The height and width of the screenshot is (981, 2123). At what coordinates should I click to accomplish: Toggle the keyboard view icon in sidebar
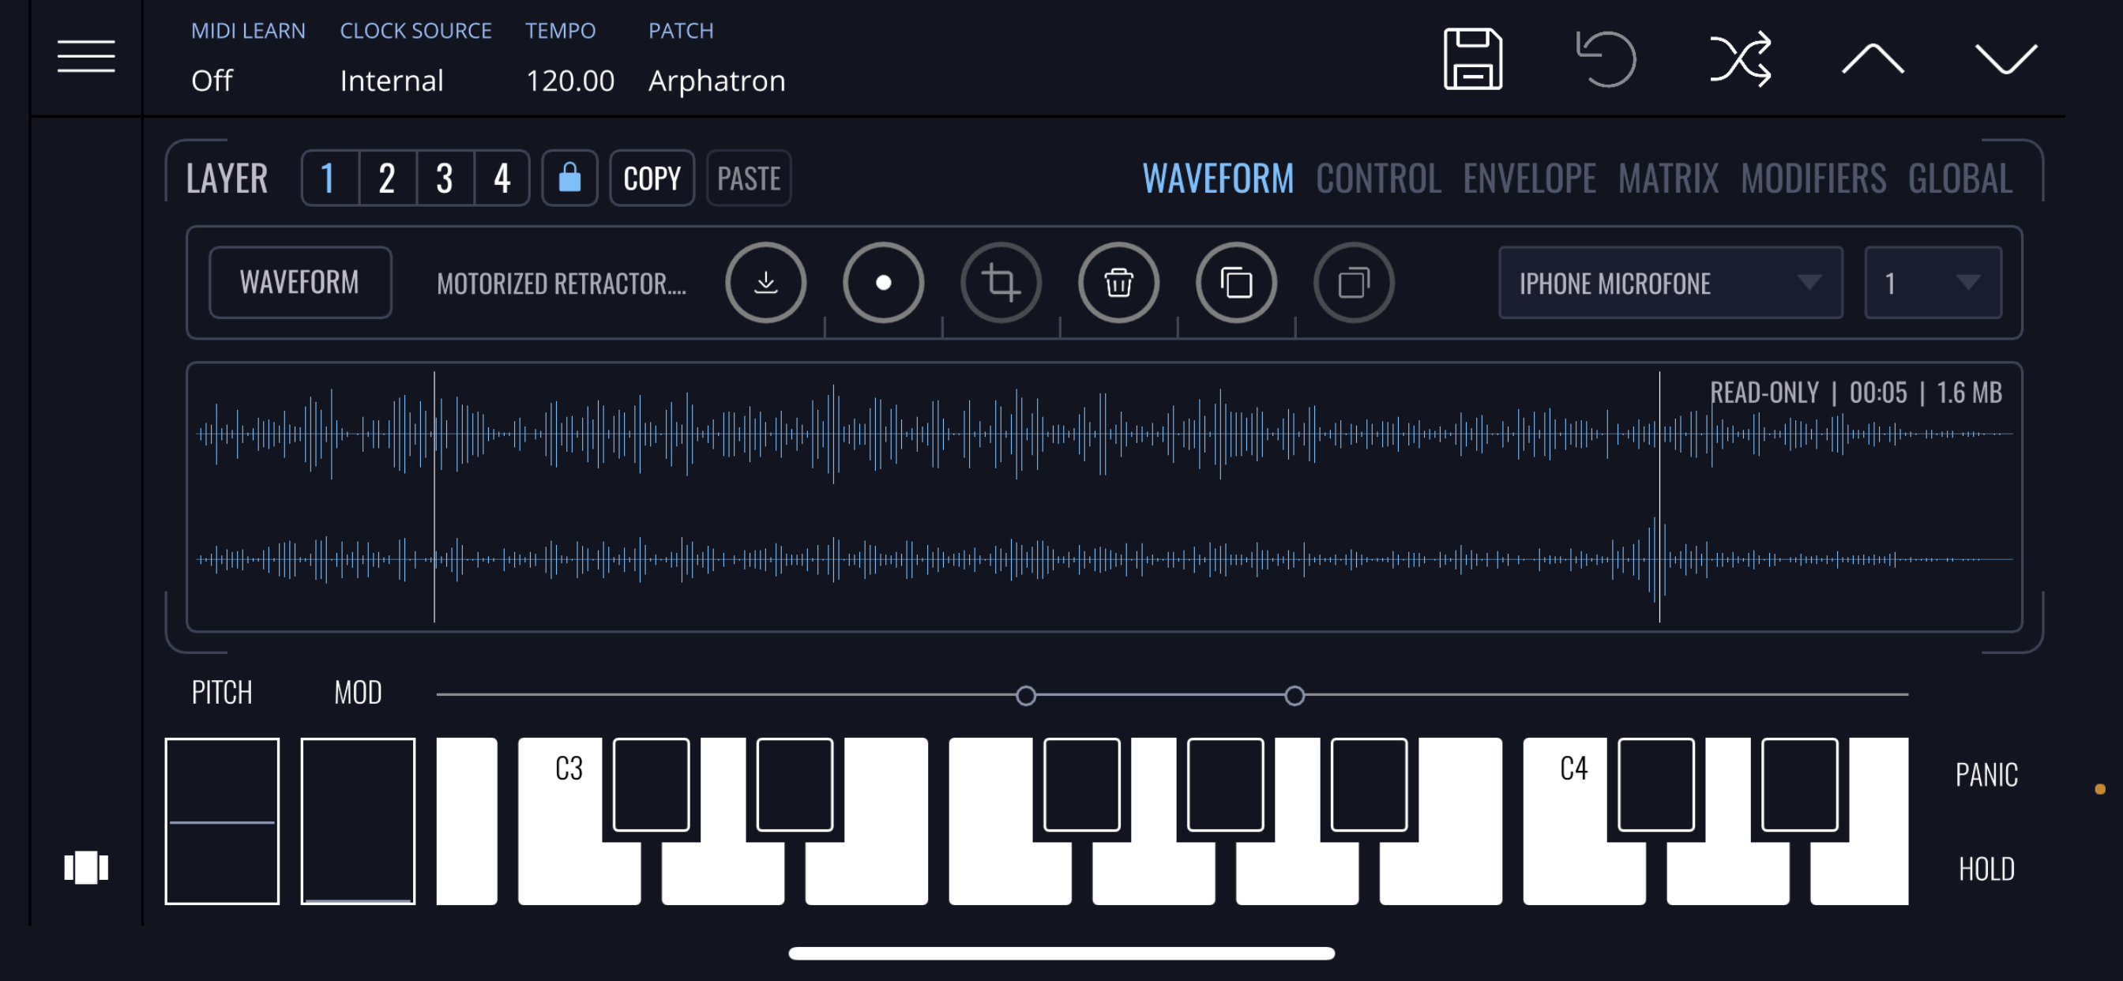coord(86,867)
